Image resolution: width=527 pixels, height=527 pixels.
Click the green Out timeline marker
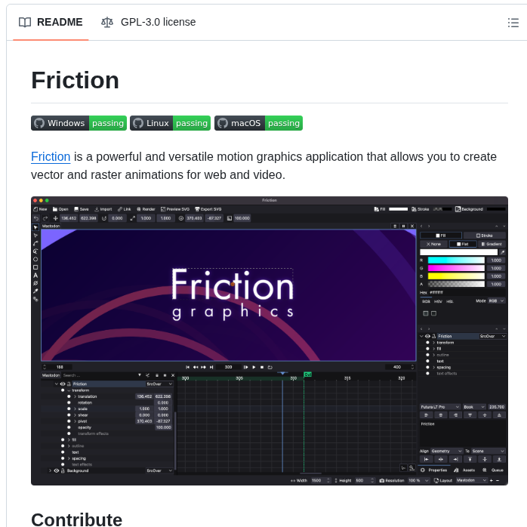[x=307, y=374]
